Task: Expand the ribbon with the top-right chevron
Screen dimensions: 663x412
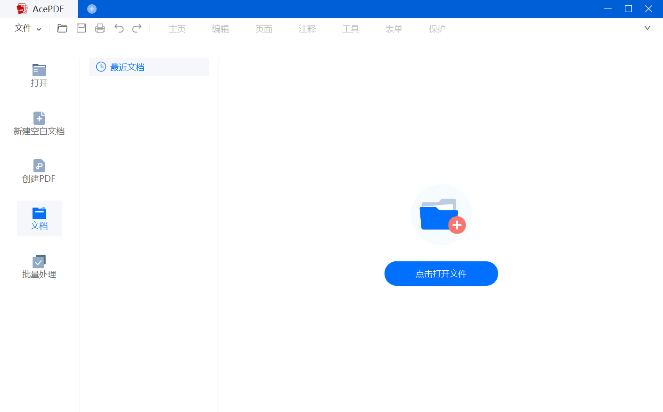Action: [x=647, y=28]
